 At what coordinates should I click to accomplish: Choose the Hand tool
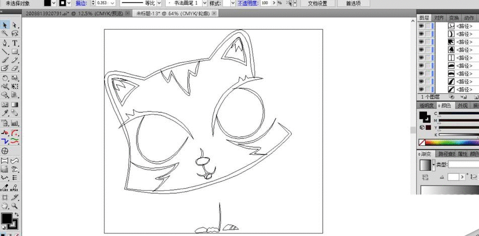[5, 206]
